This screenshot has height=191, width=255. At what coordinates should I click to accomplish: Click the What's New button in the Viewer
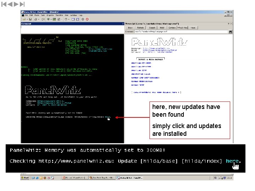[x=182, y=28]
